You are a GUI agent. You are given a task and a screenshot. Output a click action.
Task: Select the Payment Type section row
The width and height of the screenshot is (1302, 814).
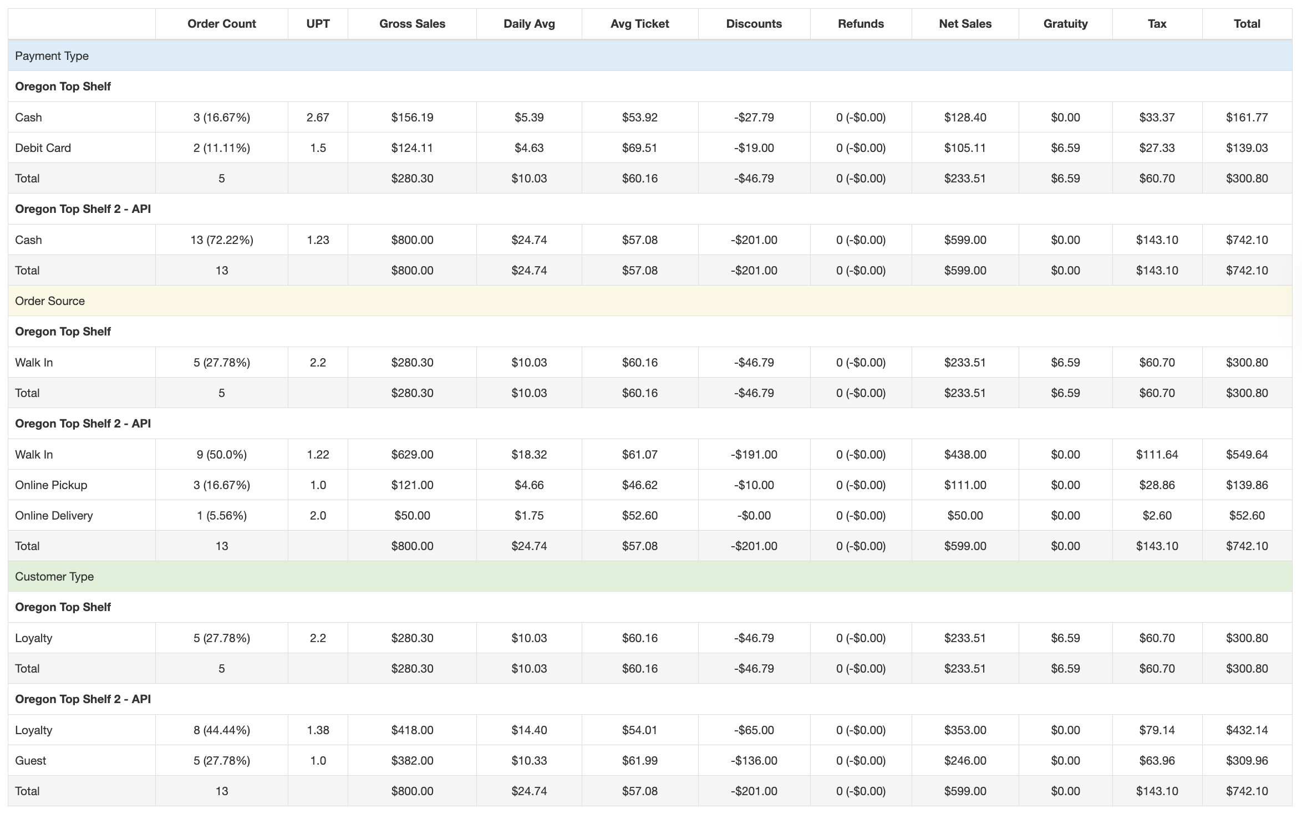650,55
